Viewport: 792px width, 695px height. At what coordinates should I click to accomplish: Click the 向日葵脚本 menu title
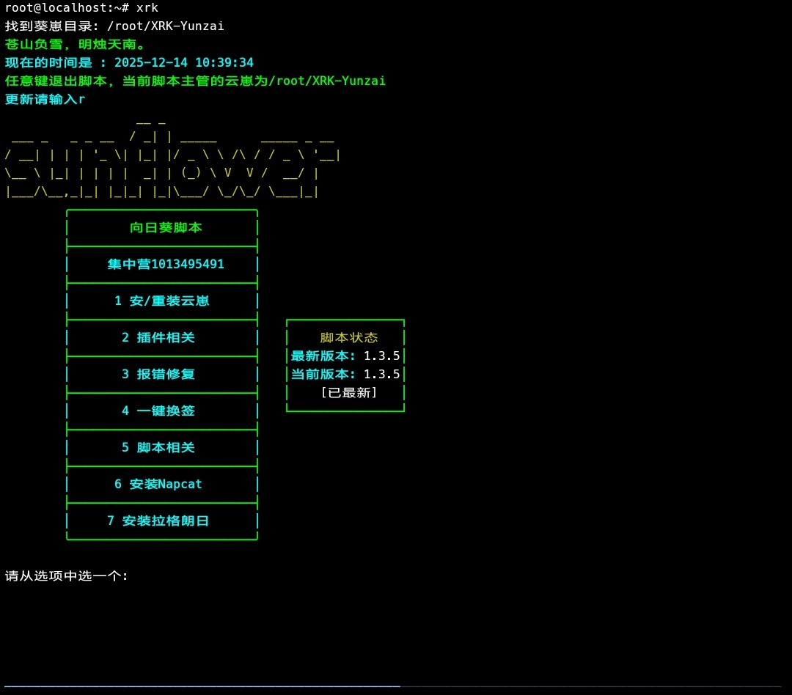point(166,228)
